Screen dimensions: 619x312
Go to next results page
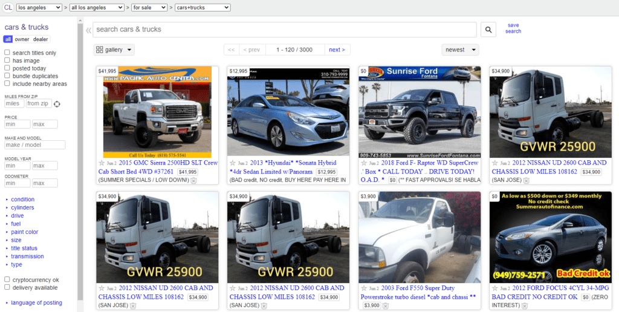(x=337, y=50)
